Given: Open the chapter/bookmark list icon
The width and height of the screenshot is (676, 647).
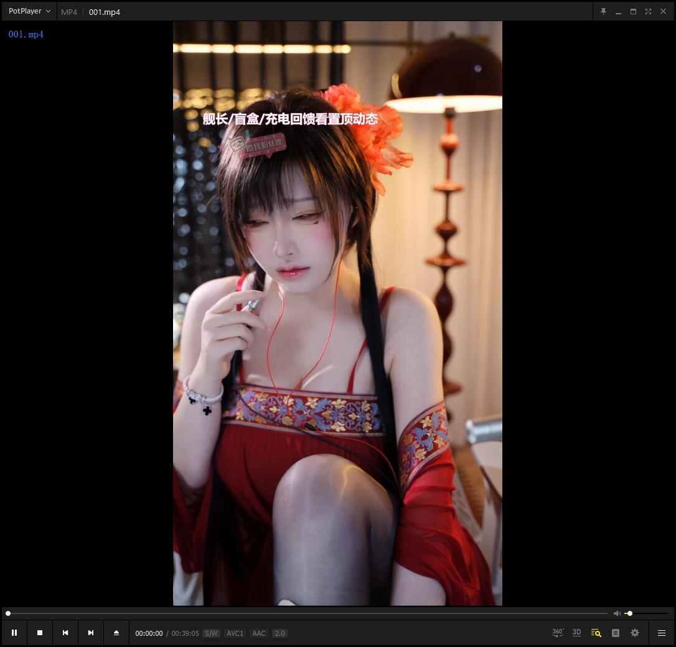Looking at the screenshot, I should tap(616, 633).
